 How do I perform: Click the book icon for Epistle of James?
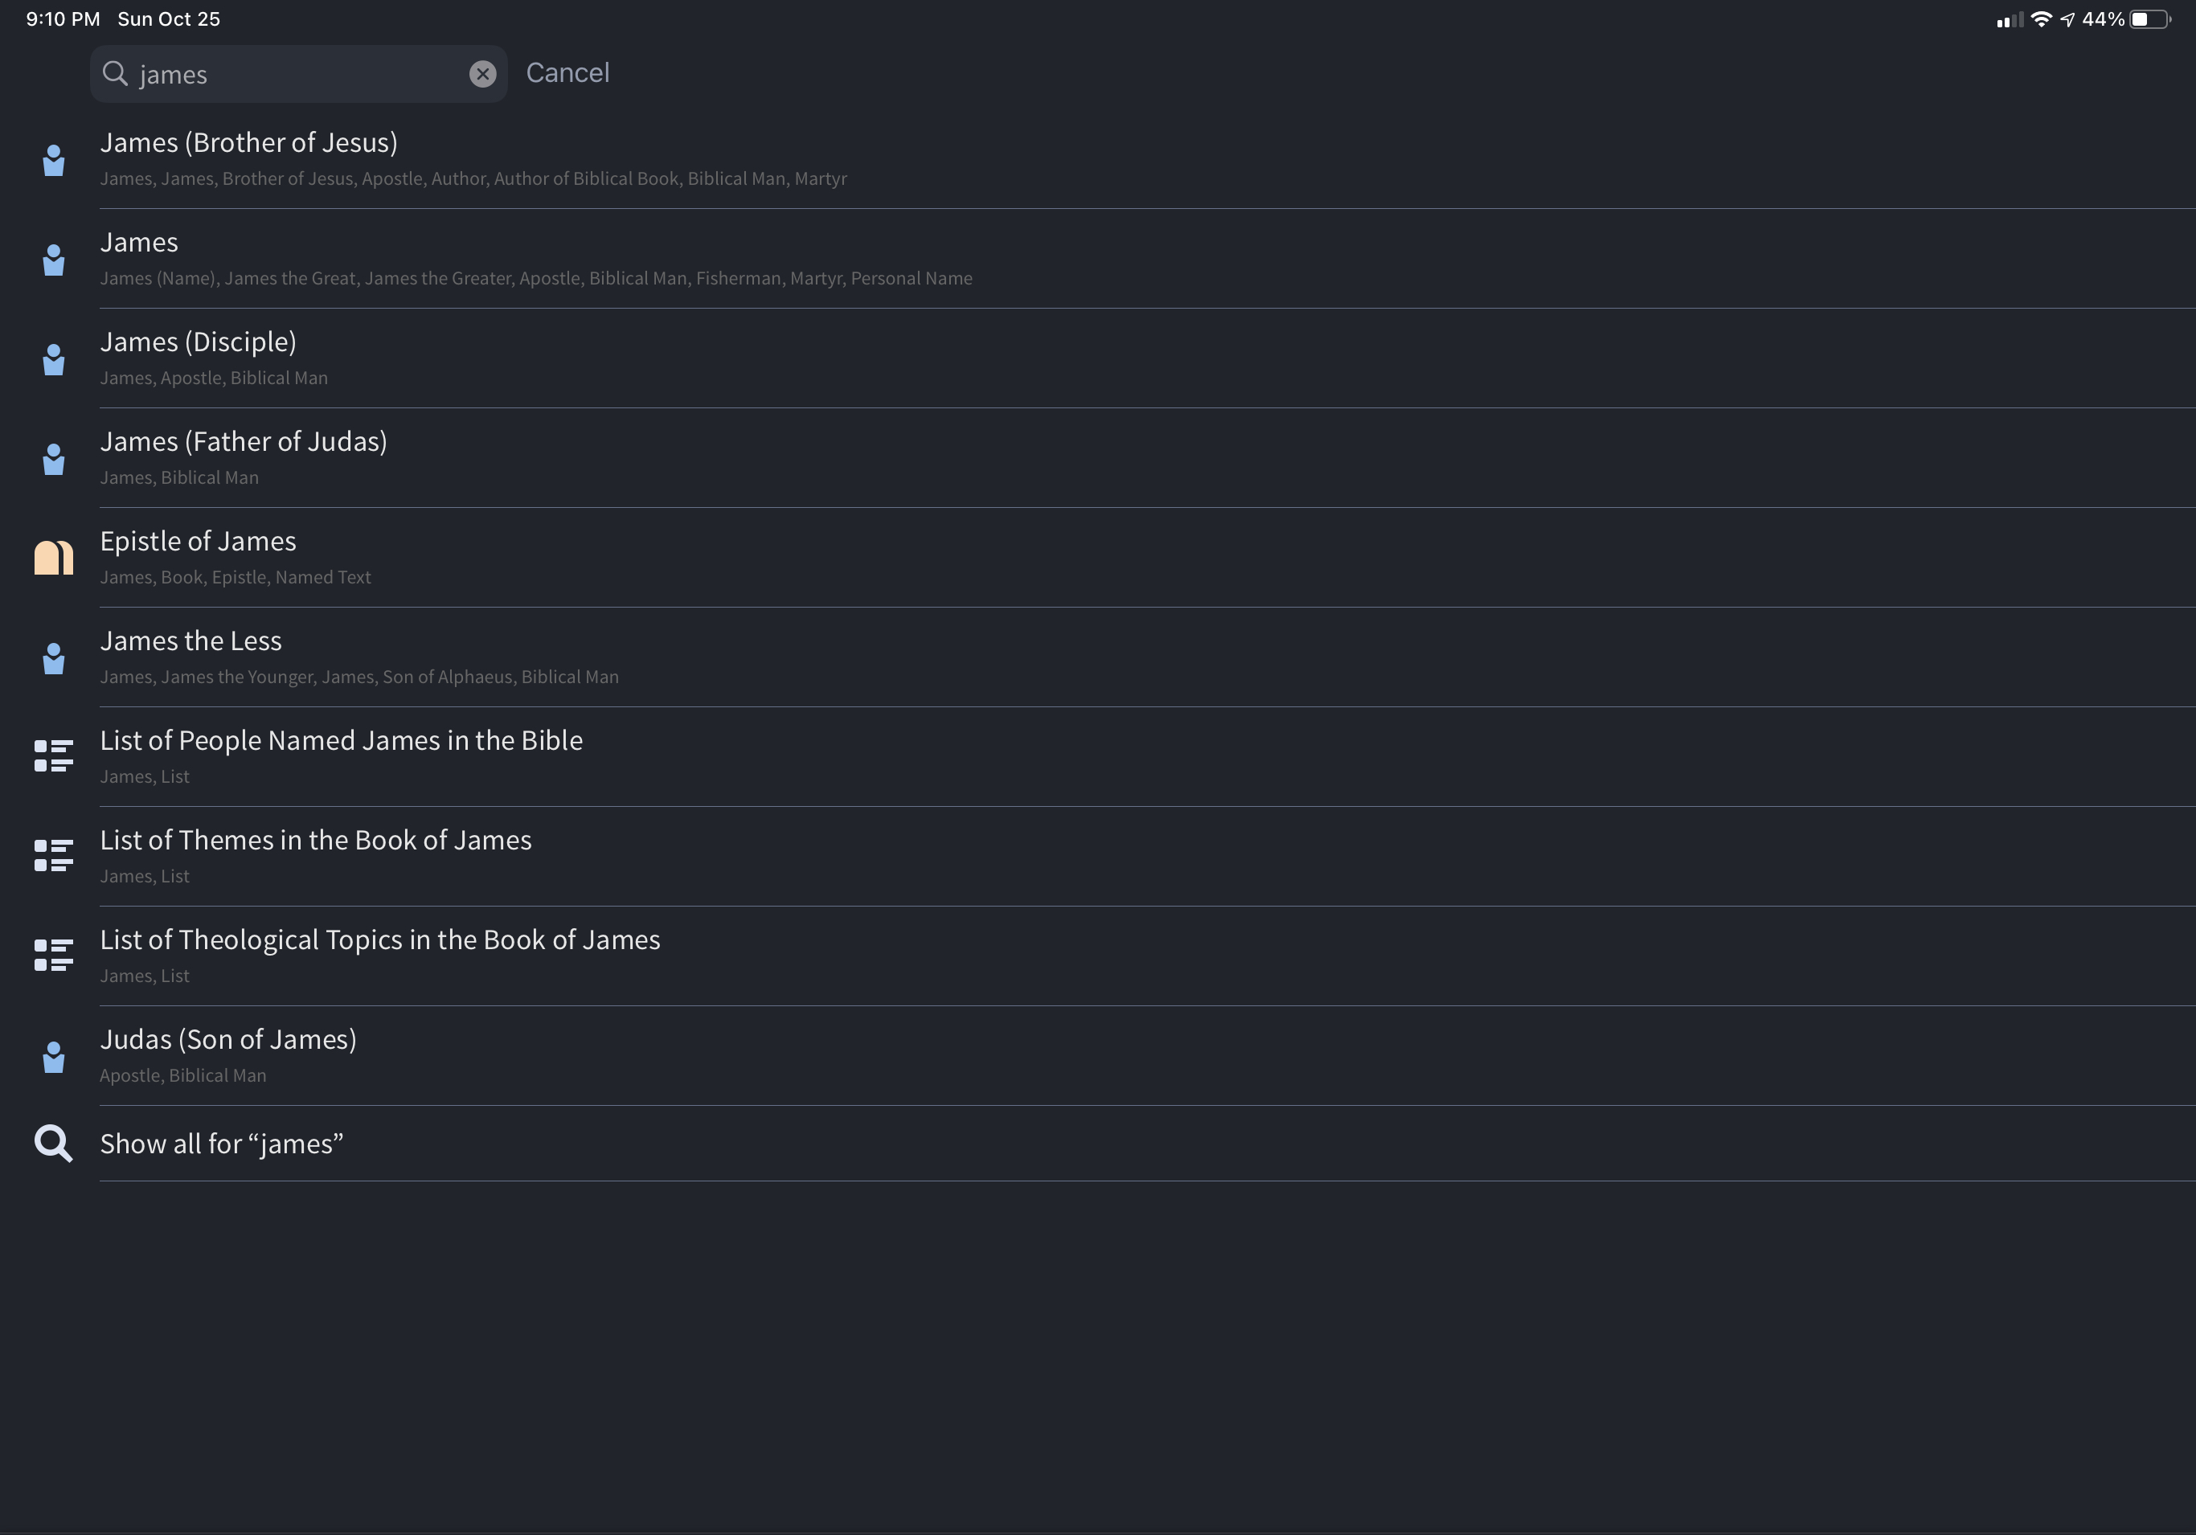[x=54, y=558]
